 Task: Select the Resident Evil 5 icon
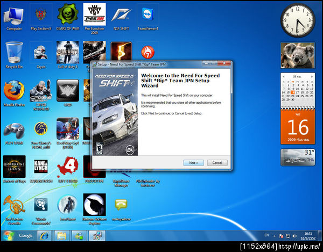pyautogui.click(x=121, y=51)
